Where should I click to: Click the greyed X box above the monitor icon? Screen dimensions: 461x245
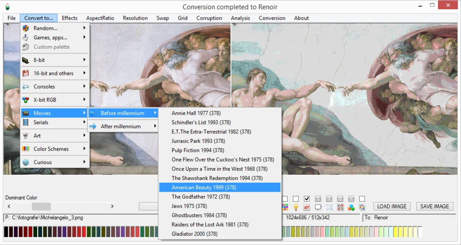click(x=318, y=199)
